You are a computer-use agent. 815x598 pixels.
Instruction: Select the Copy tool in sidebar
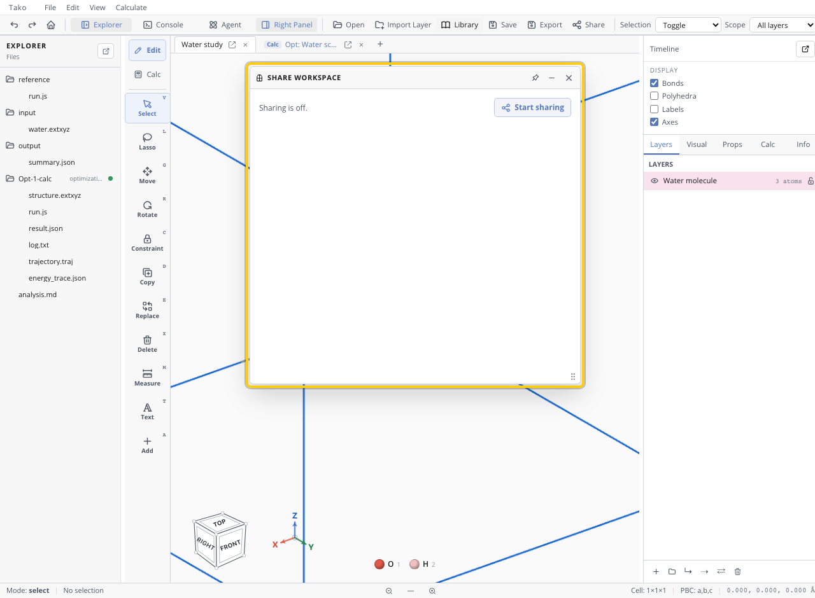[x=147, y=276]
